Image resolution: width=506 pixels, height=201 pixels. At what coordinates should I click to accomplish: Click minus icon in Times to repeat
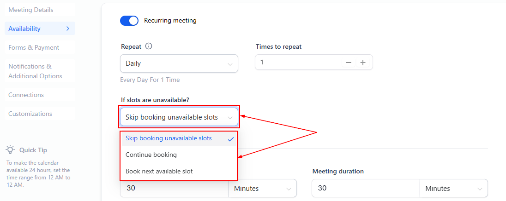pos(349,63)
